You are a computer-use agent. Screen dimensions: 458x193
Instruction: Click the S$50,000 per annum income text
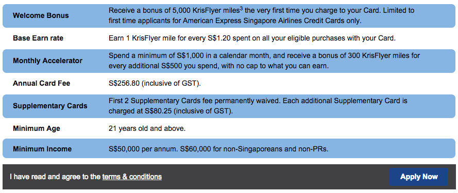click(x=218, y=149)
